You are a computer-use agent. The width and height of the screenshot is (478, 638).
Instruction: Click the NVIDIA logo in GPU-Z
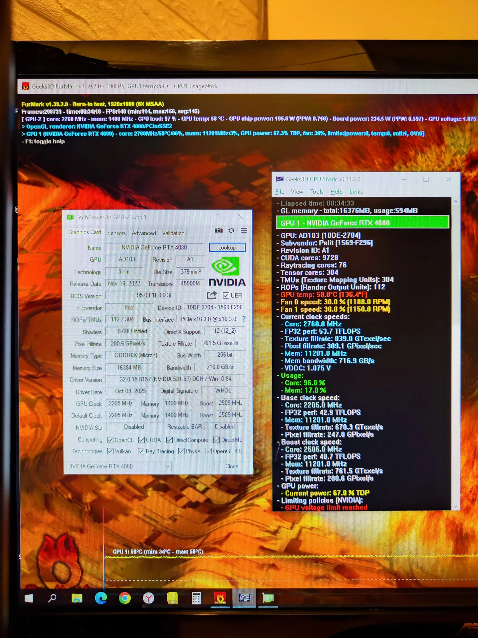227,272
